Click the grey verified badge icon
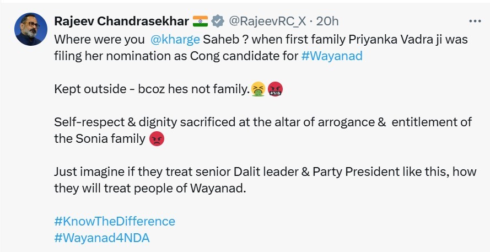490x252 pixels. [x=218, y=21]
